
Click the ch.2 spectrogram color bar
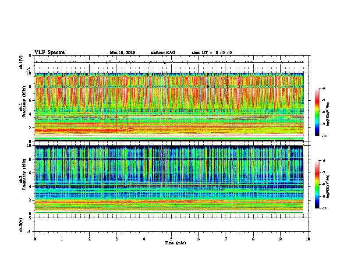pos(317,184)
